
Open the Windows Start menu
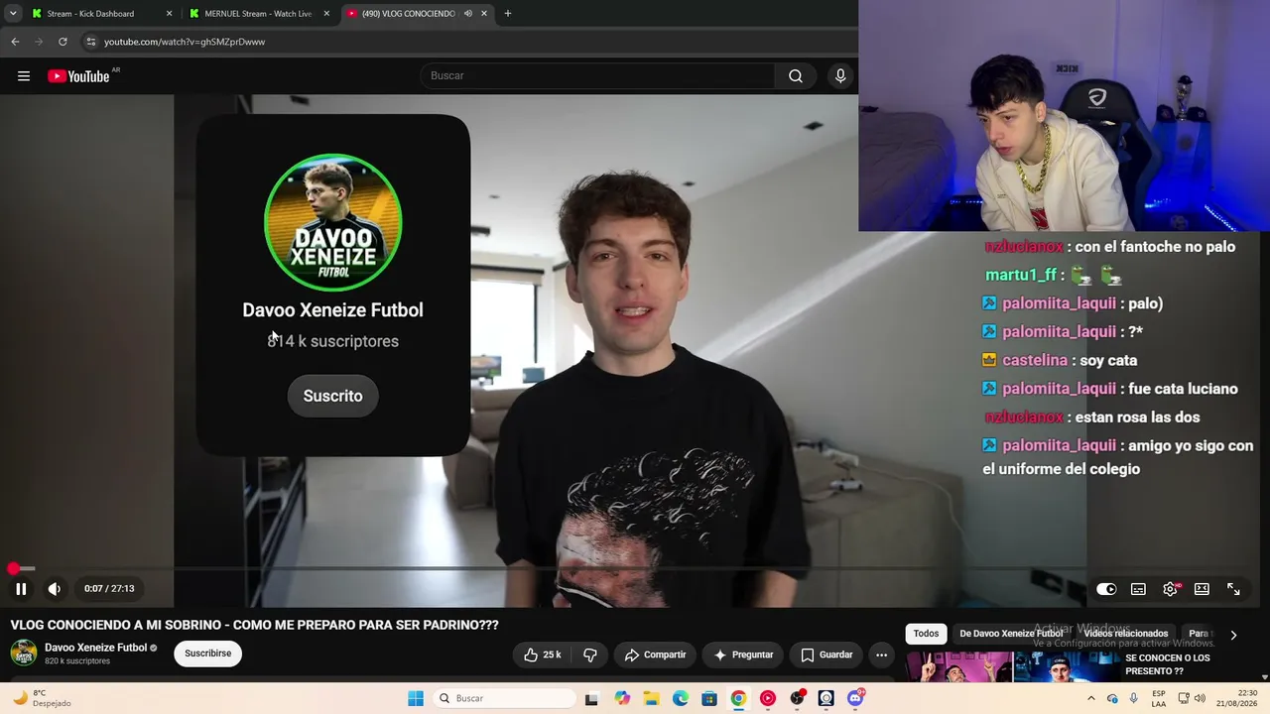pos(416,698)
